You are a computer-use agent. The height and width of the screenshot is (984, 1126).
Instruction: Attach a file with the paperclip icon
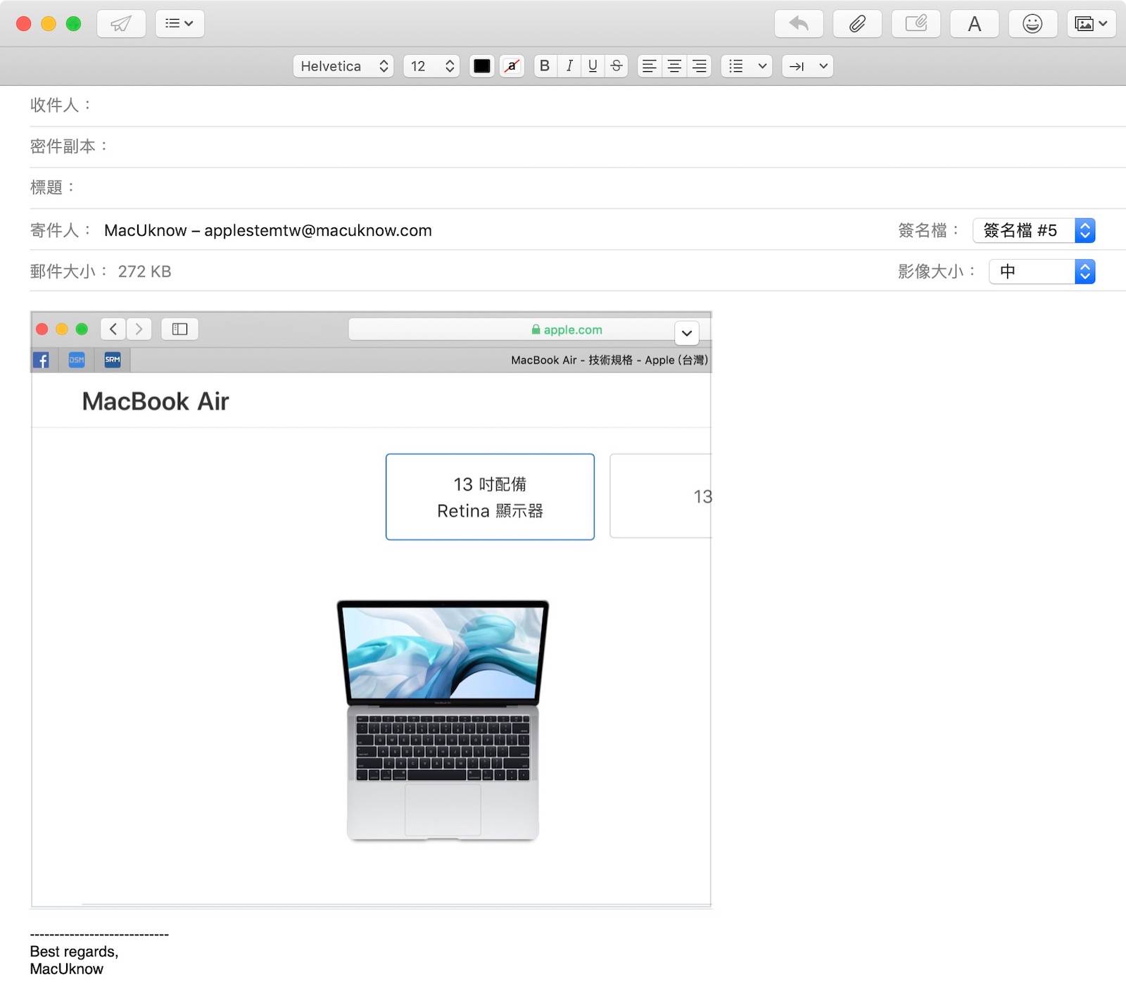pyautogui.click(x=857, y=24)
